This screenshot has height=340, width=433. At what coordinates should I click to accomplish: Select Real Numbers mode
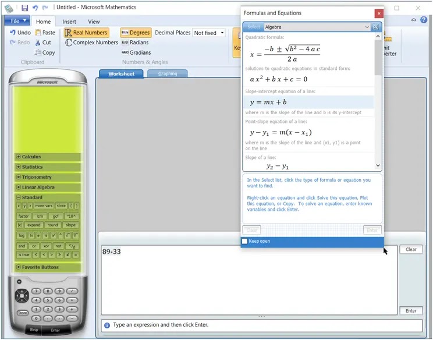pyautogui.click(x=87, y=33)
